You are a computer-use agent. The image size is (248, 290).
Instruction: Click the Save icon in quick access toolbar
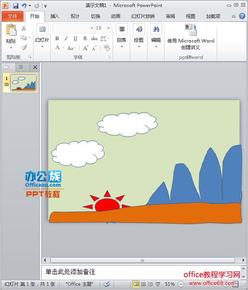[15, 6]
